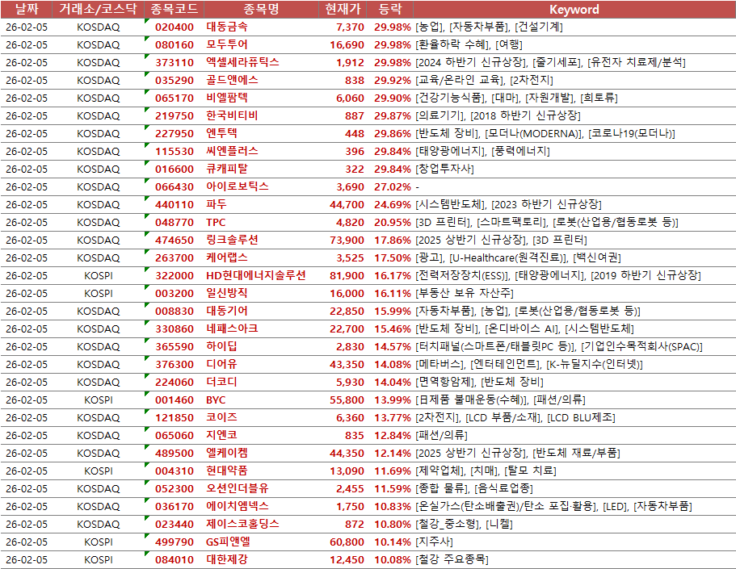Select price 73,900 cell
The width and height of the screenshot is (736, 569).
tap(347, 241)
